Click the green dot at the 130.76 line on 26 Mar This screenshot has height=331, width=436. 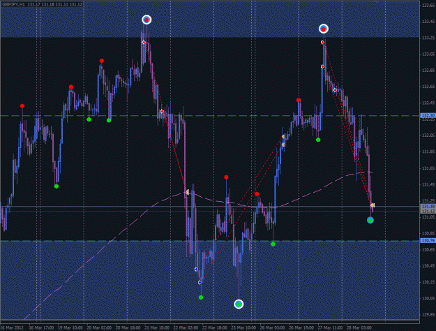(x=273, y=244)
